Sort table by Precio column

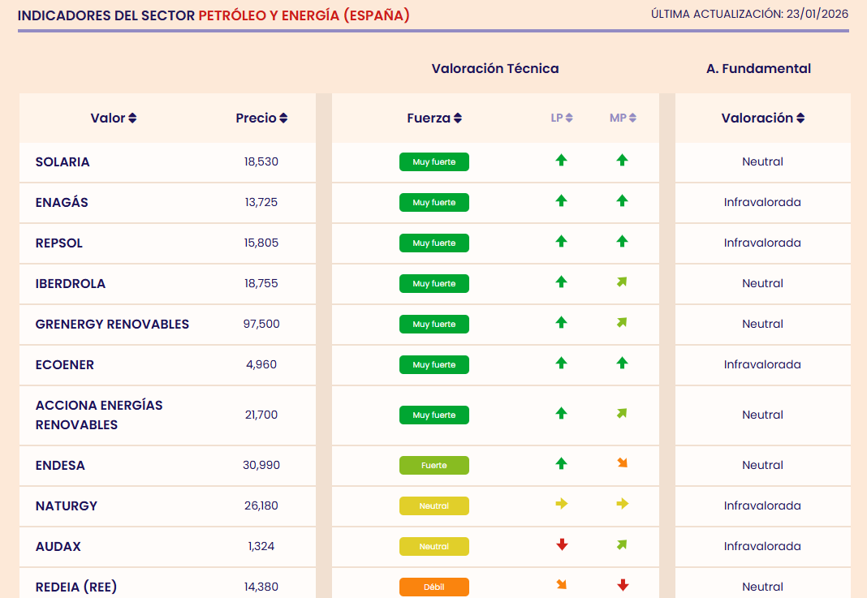(261, 118)
